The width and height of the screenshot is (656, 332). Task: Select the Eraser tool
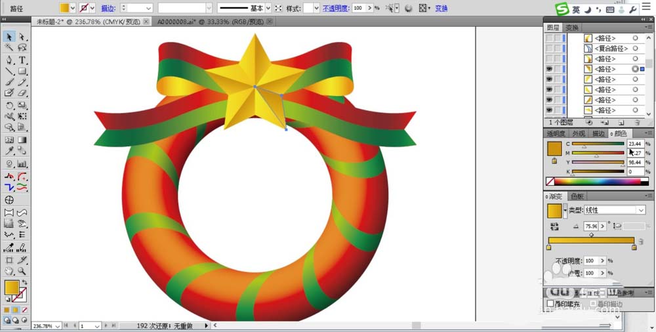pyautogui.click(x=22, y=93)
